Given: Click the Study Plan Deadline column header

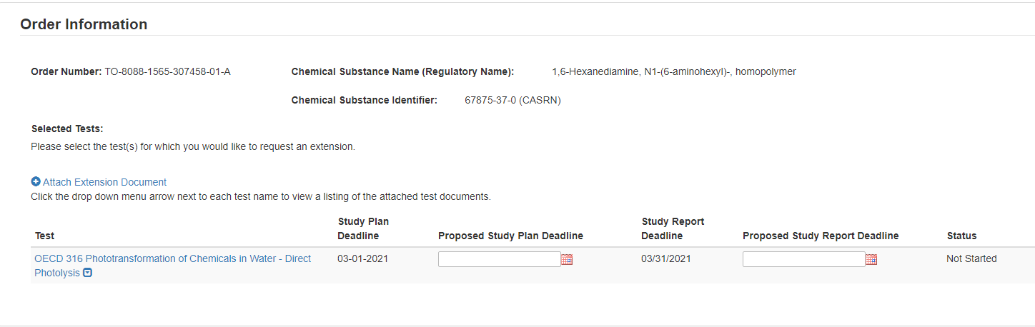Looking at the screenshot, I should (363, 228).
